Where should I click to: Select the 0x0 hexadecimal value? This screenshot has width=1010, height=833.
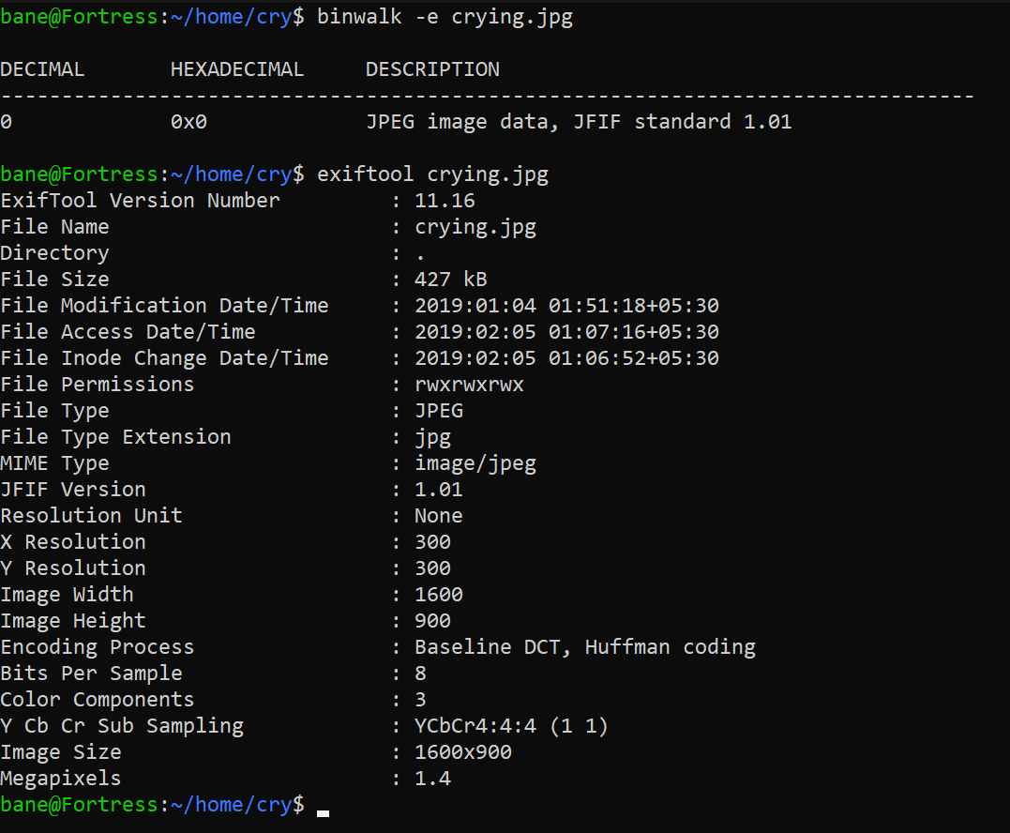188,121
